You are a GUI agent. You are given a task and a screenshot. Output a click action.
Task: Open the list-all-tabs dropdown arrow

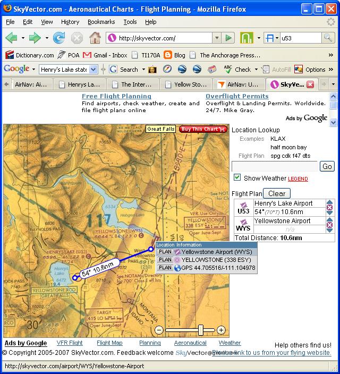point(333,84)
